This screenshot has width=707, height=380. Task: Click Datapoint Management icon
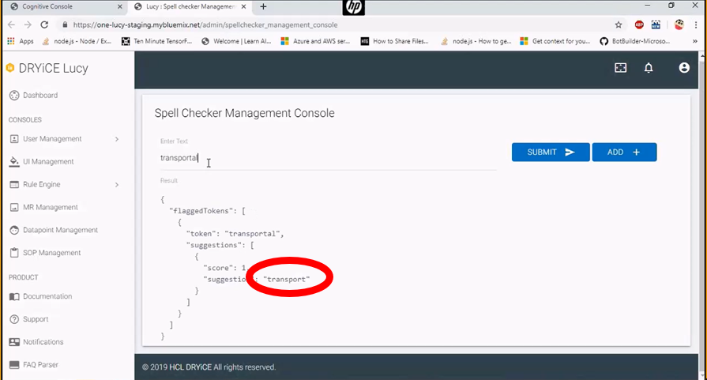14,230
